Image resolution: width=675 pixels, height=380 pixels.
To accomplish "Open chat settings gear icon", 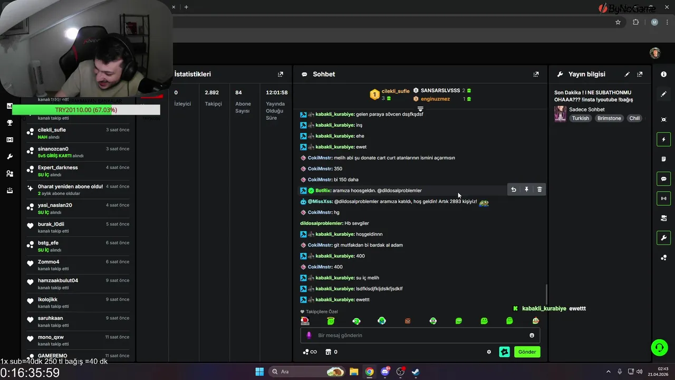I will point(489,352).
